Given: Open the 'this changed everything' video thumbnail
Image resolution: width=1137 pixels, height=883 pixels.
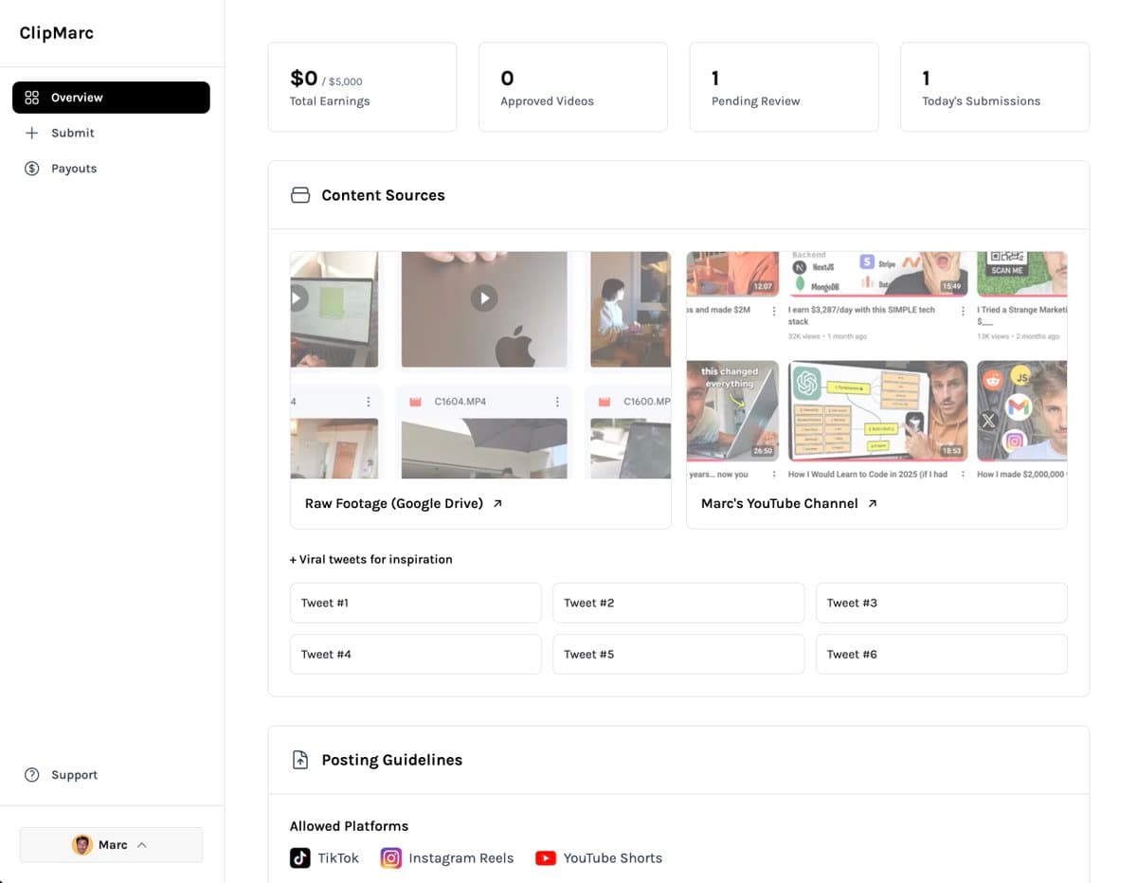Looking at the screenshot, I should point(732,411).
